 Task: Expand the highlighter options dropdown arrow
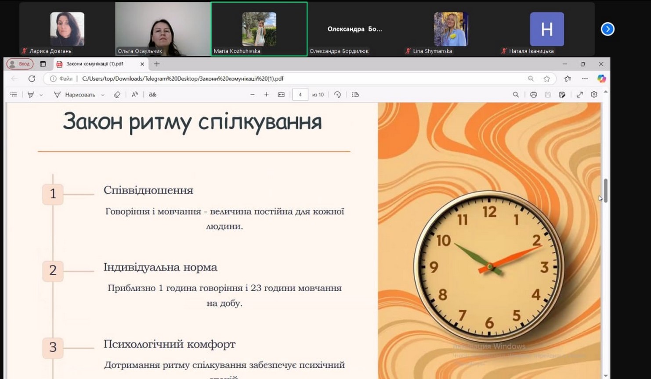click(x=41, y=95)
